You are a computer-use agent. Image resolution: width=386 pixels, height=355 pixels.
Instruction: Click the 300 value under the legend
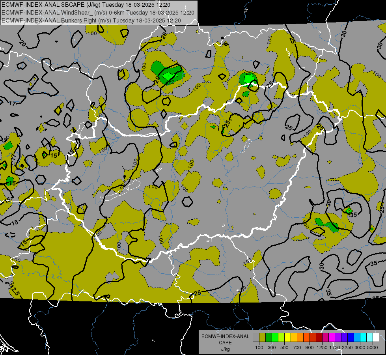coord(272,348)
